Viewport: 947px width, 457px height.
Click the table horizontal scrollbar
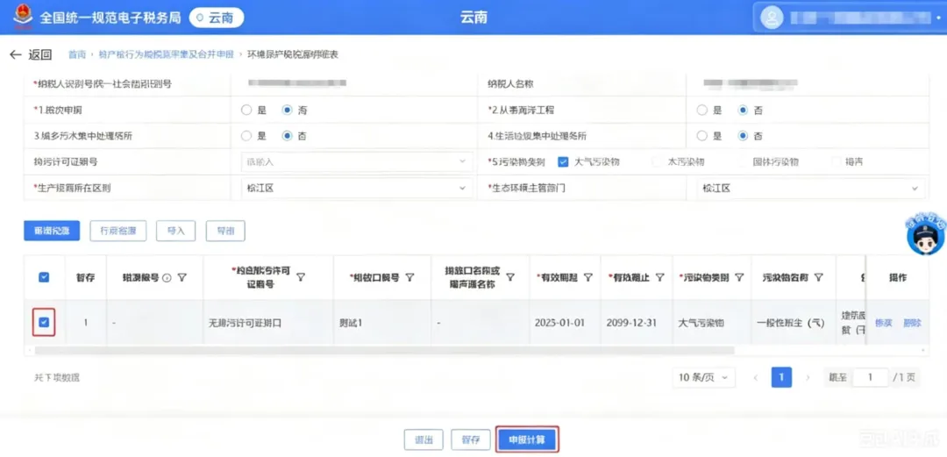pos(385,351)
